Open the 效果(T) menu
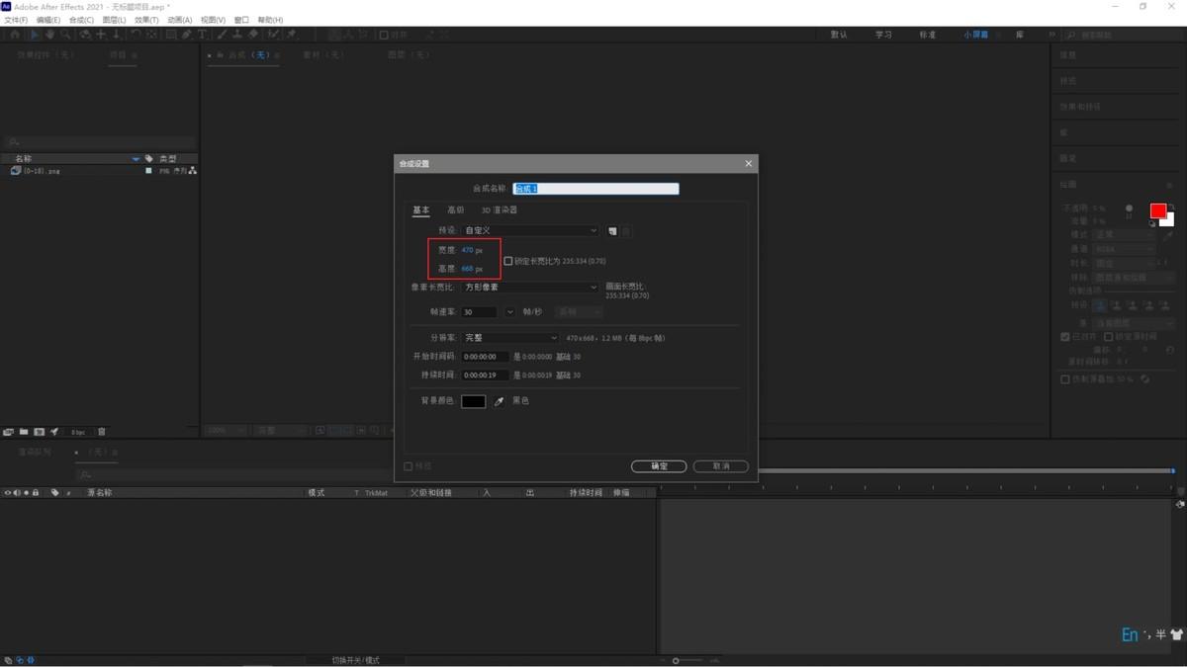 pyautogui.click(x=146, y=20)
